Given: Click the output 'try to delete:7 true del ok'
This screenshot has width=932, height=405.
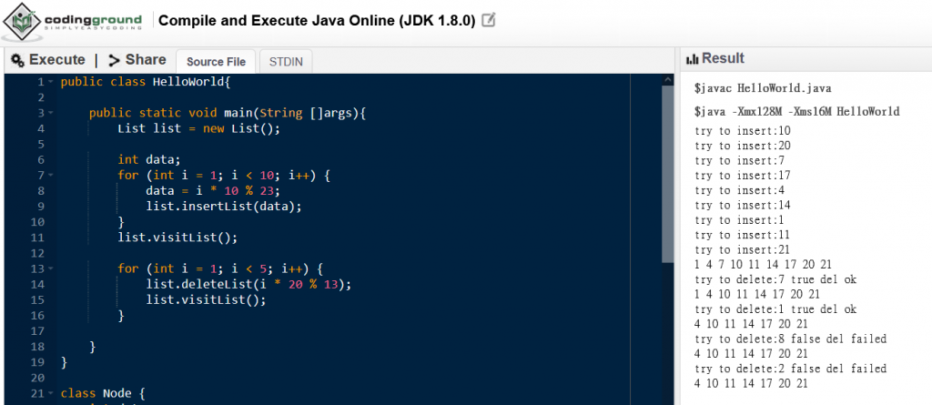Looking at the screenshot, I should (x=775, y=279).
